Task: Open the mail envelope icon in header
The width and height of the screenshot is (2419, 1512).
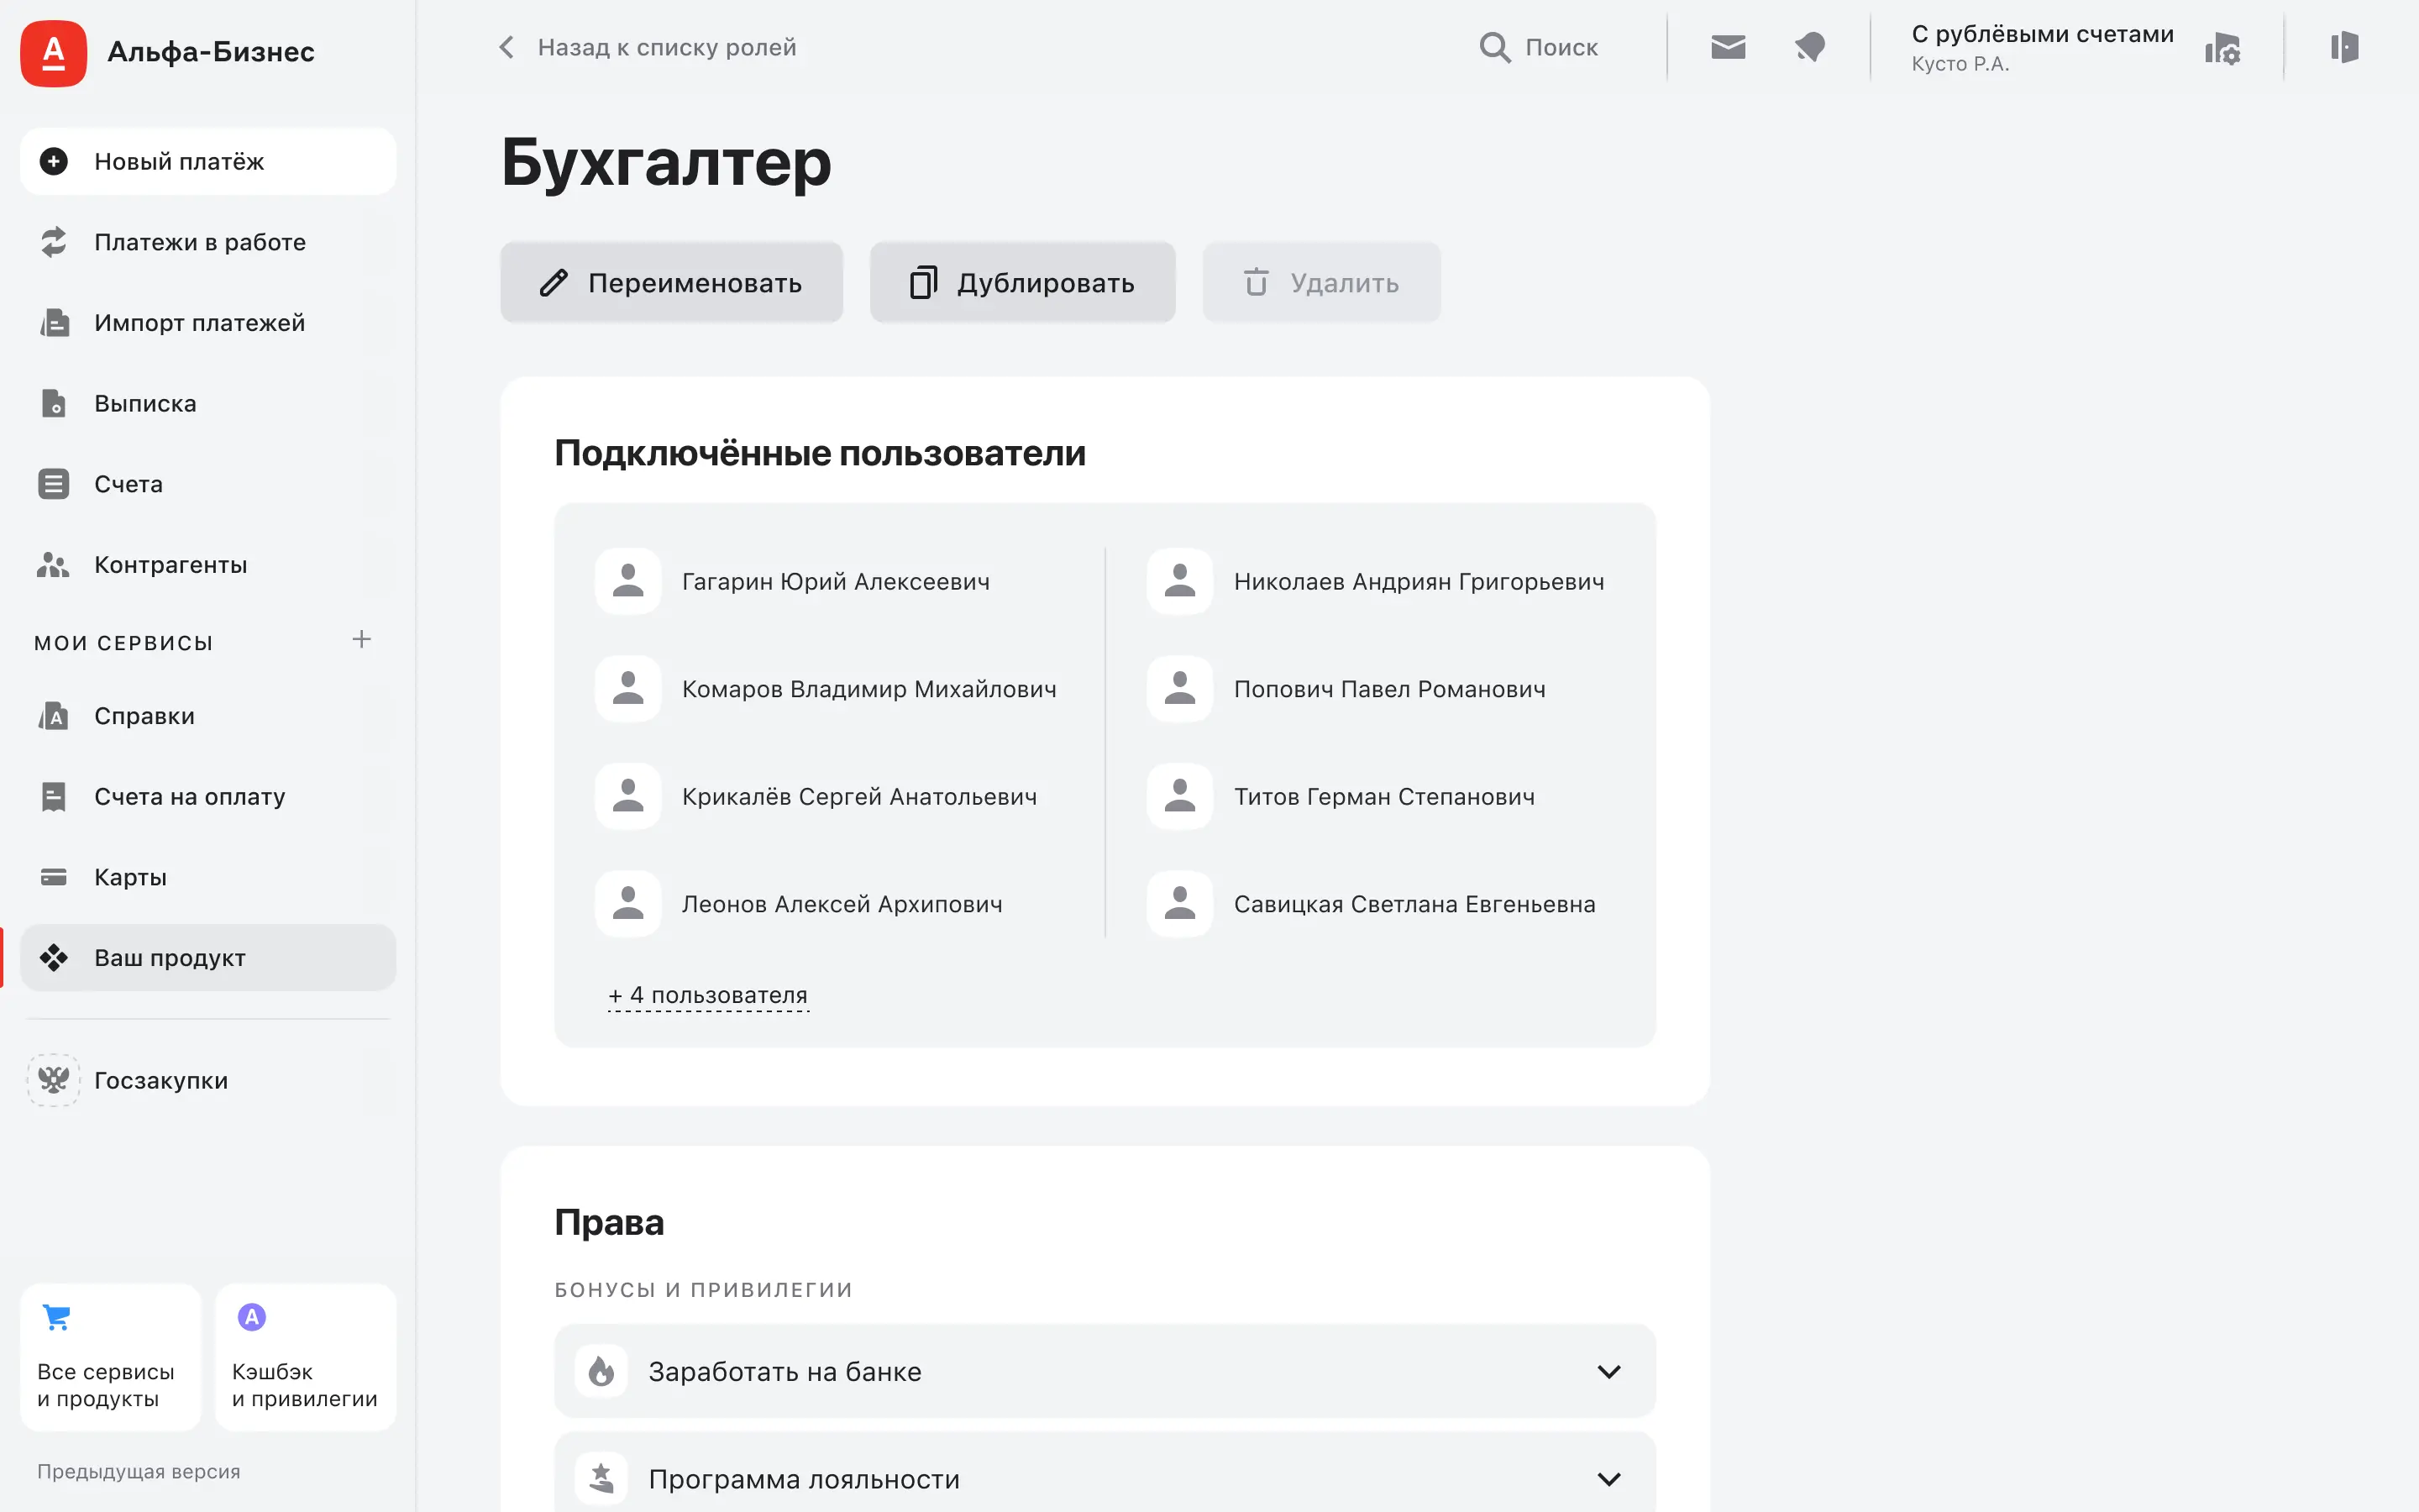Action: 1727,47
